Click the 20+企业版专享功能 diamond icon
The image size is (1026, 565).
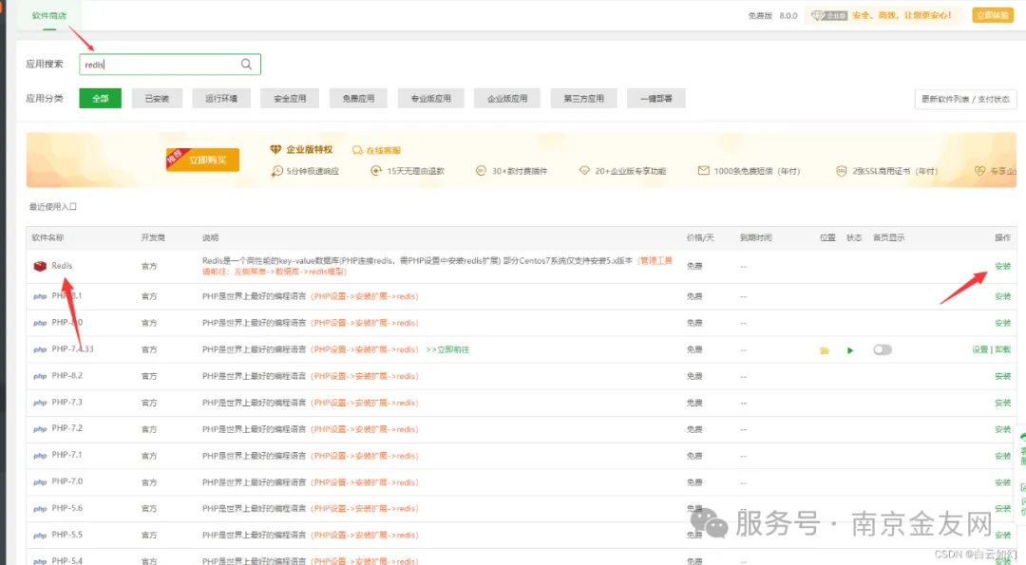tap(584, 171)
